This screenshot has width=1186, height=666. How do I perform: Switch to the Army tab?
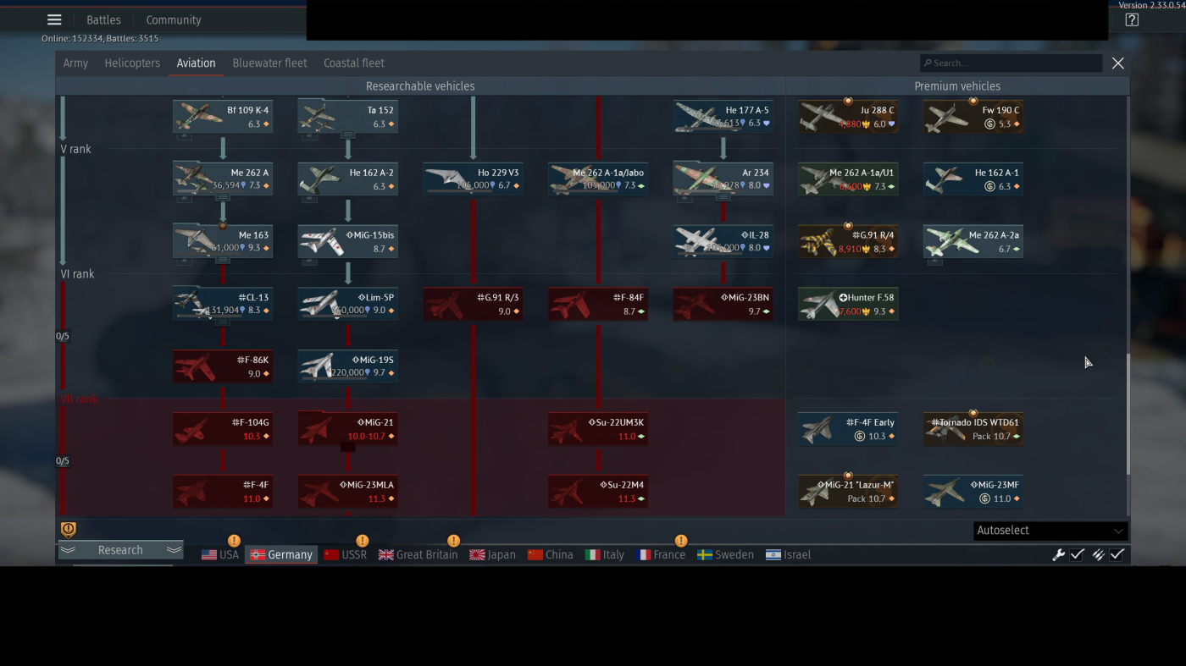[x=75, y=63]
